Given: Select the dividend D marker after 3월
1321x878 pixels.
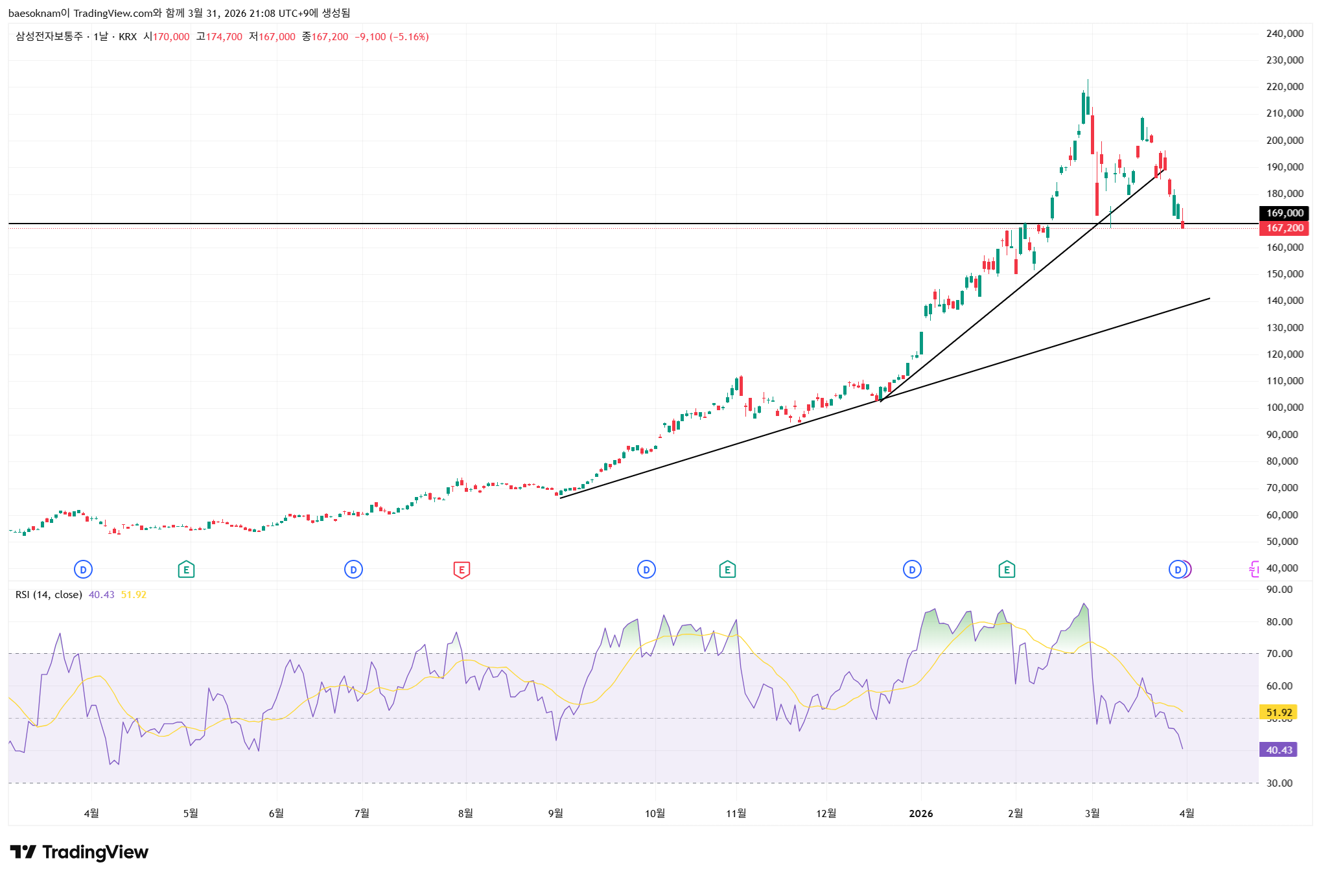Looking at the screenshot, I should point(1178,570).
